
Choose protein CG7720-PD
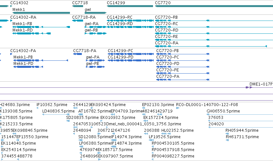click(x=168, y=64)
